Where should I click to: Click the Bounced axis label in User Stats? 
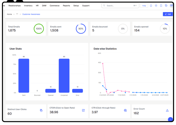(37, 95)
